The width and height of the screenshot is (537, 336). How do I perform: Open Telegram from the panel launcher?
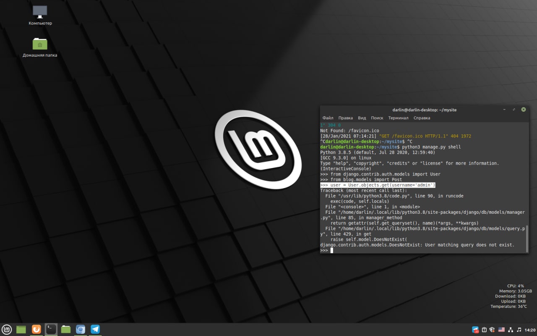(95, 329)
